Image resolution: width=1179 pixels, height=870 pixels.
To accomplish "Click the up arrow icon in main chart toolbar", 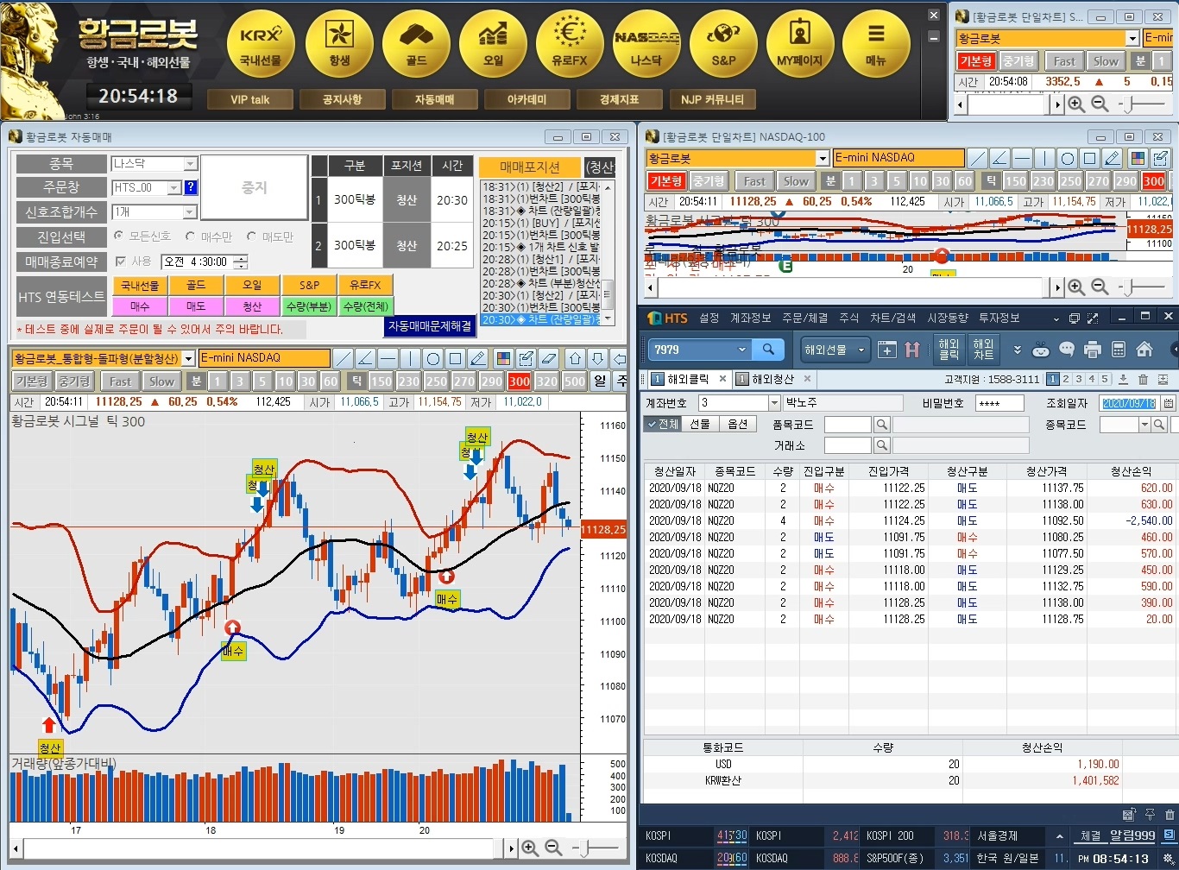I will [576, 358].
